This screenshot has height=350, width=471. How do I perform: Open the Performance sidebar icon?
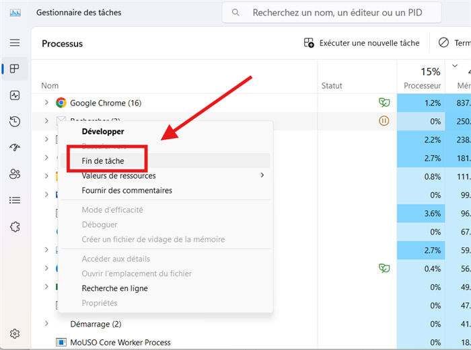[15, 95]
